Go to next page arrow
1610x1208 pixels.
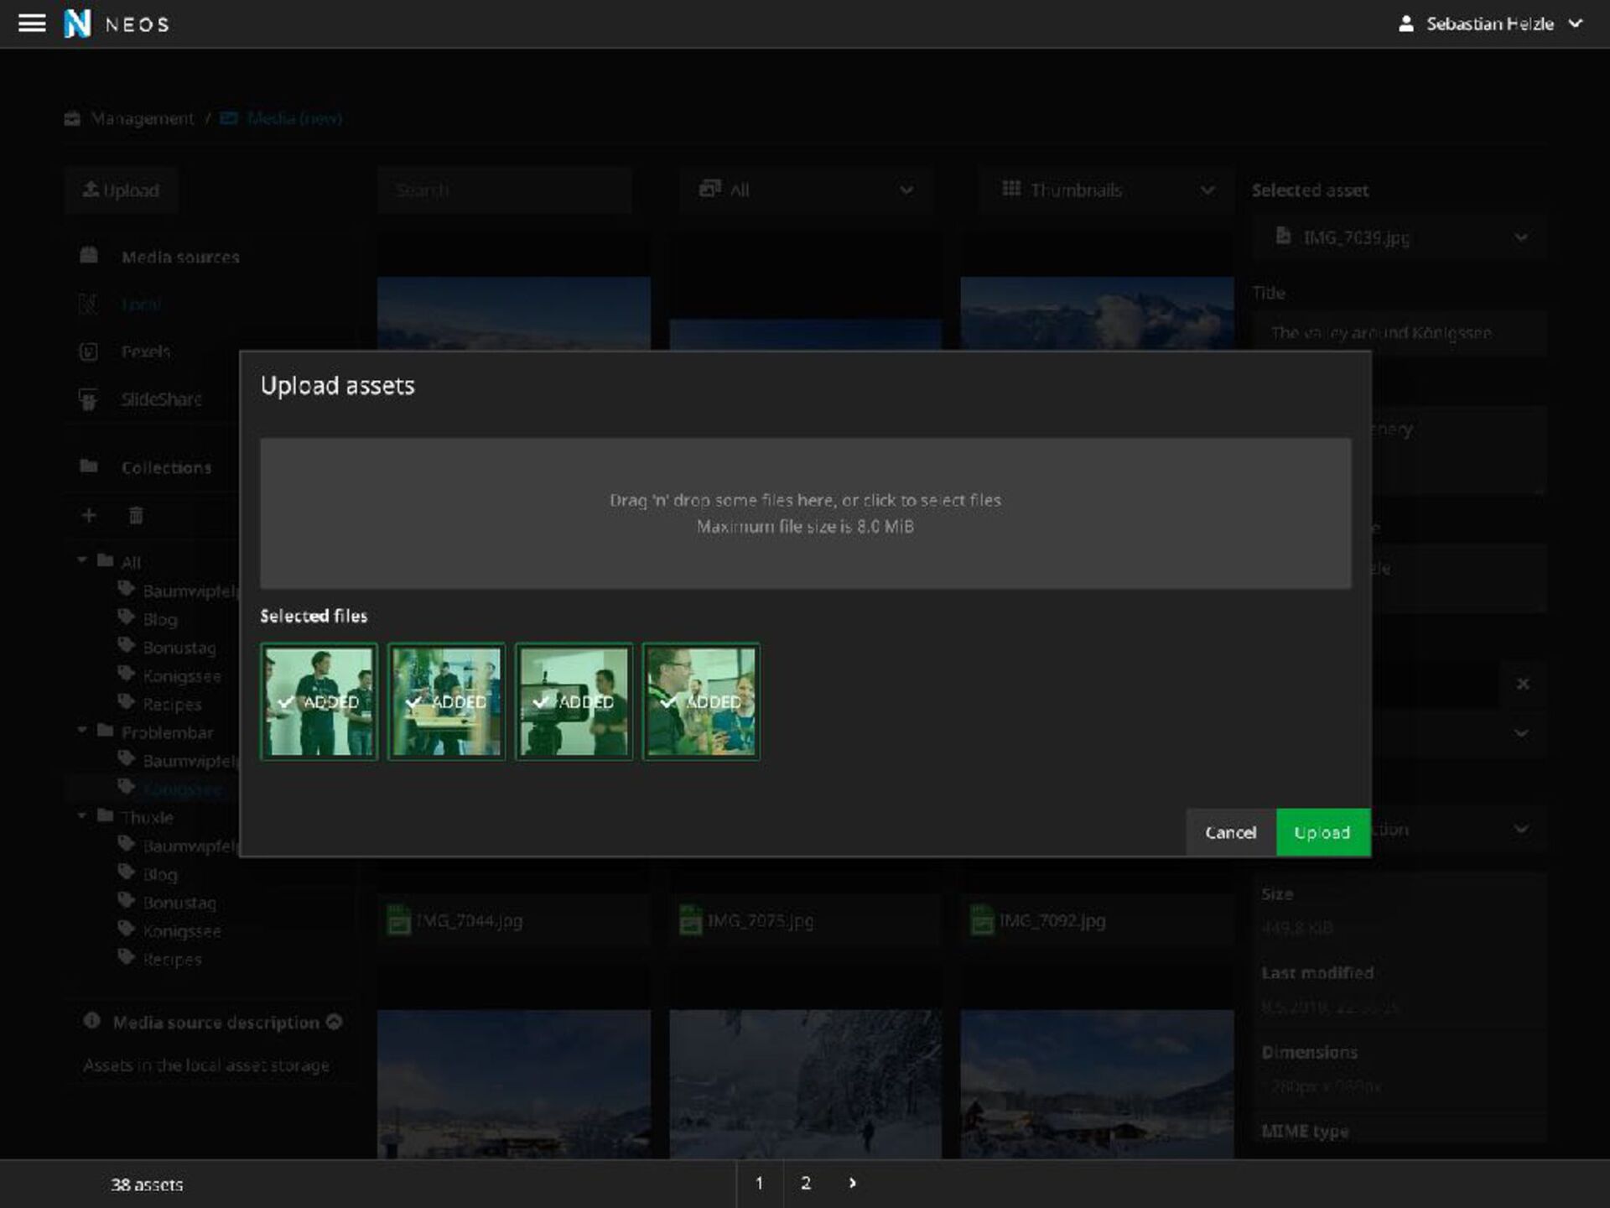[852, 1184]
